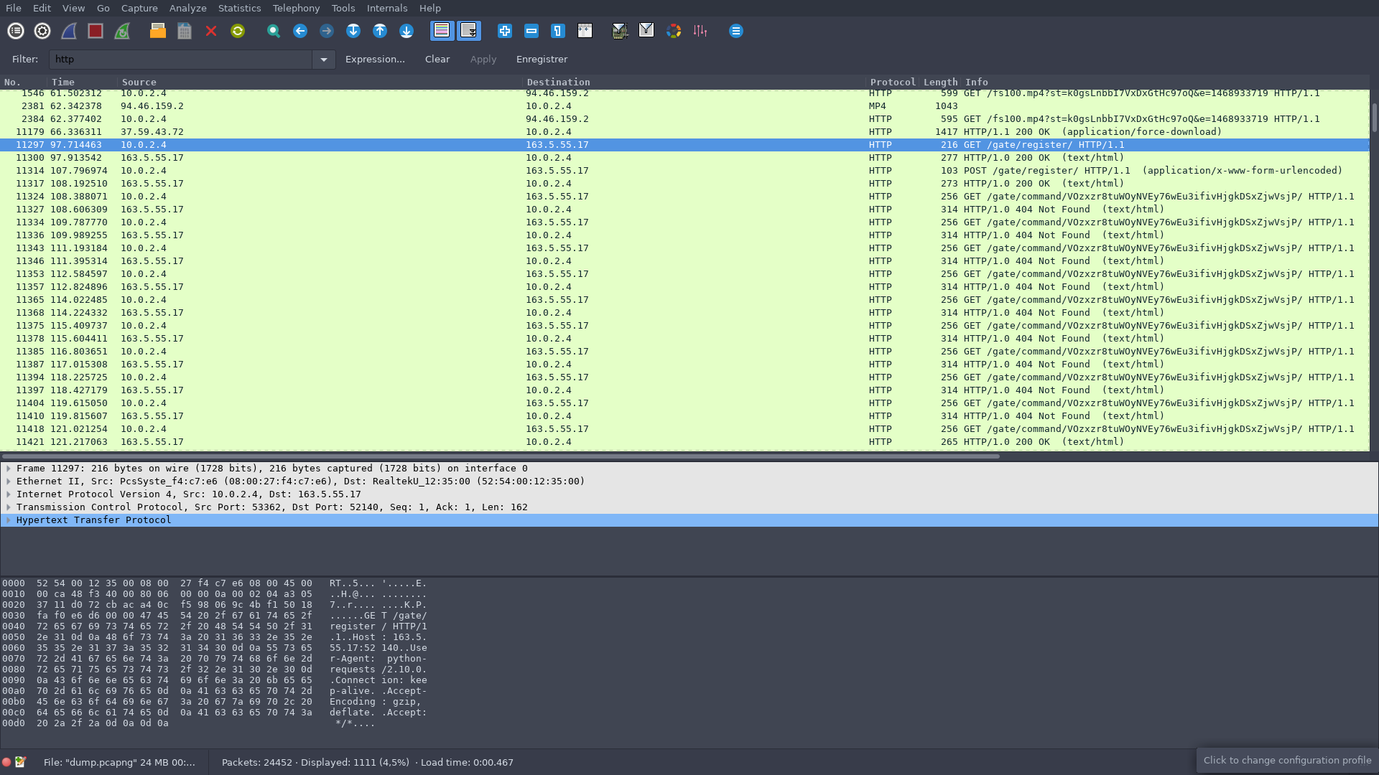Viewport: 1379px width, 775px height.
Task: Open help from the blue toolbar icon
Action: [736, 31]
